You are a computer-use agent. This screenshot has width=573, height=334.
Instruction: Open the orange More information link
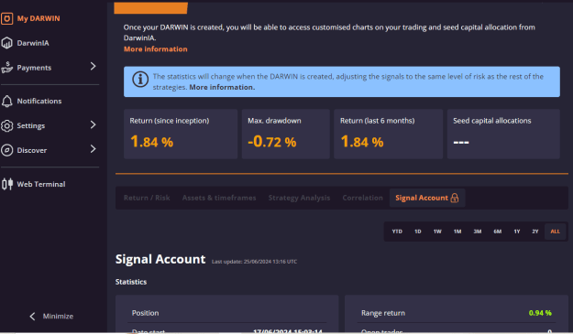pos(155,49)
